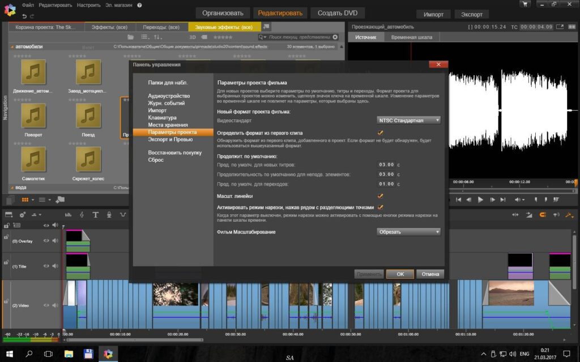Open the title creator T tool
580x362 pixels.
pos(95,214)
